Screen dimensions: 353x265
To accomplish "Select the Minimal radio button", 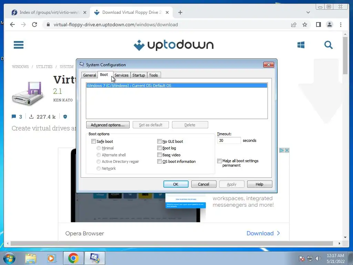I will pyautogui.click(x=98, y=148).
